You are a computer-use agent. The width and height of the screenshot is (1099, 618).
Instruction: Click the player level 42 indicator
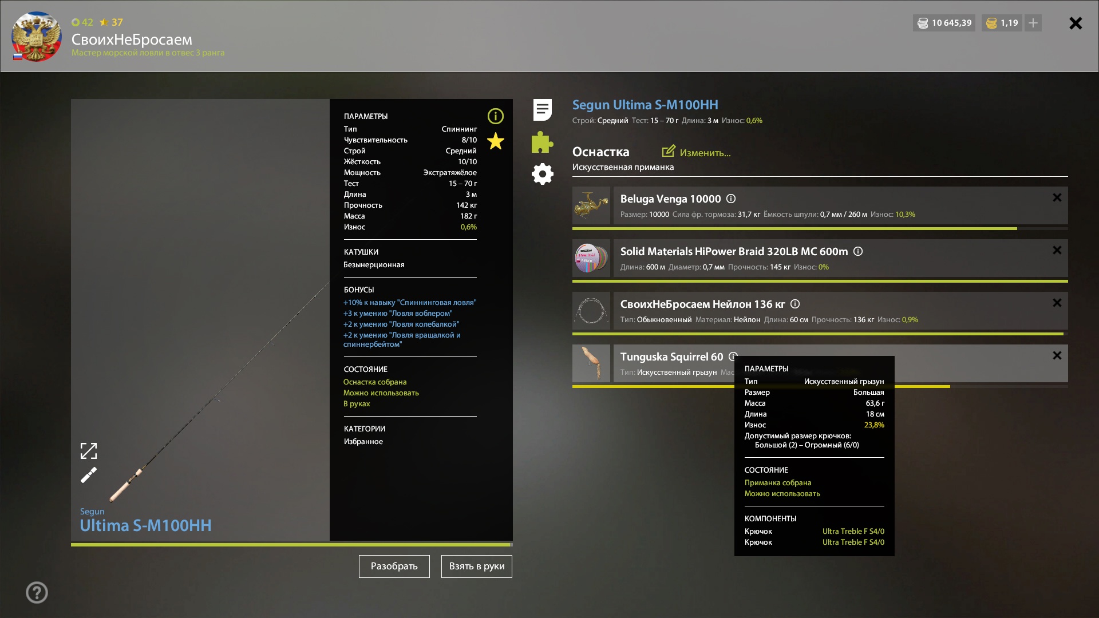tap(82, 22)
